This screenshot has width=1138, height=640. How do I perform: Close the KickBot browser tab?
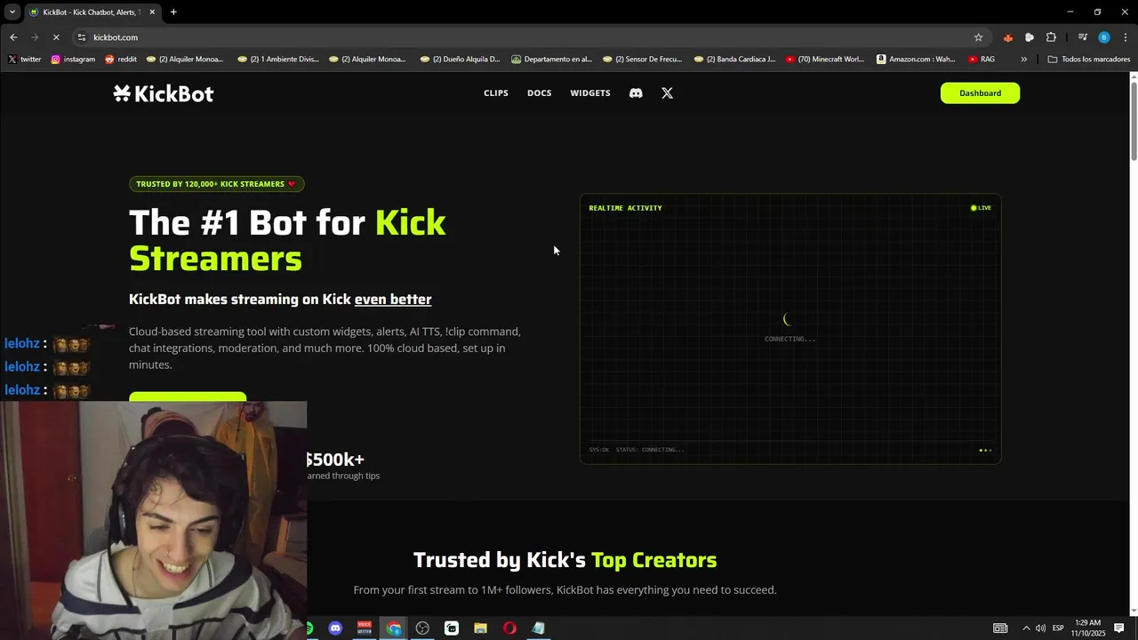pyautogui.click(x=152, y=12)
